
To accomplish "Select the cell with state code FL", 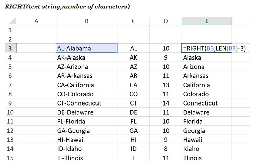I will pyautogui.click(x=134, y=121).
